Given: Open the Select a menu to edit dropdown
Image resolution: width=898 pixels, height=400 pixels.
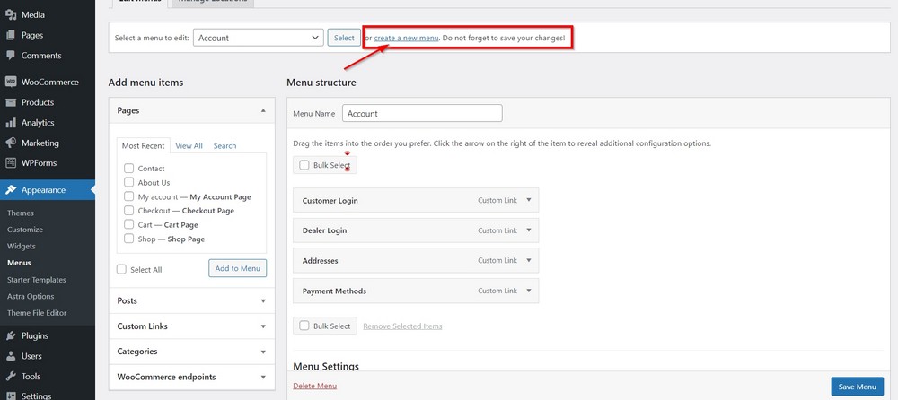Looking at the screenshot, I should 259,38.
